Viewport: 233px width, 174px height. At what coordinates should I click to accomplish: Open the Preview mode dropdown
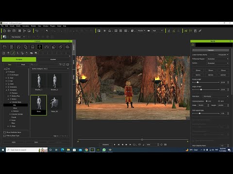click(141, 31)
